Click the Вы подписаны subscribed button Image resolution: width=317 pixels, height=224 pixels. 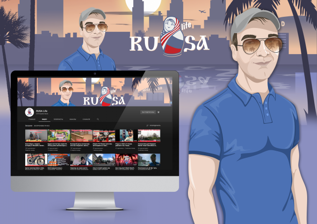148,112
